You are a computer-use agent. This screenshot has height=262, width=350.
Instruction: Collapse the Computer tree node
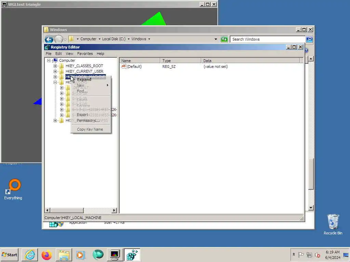click(49, 60)
